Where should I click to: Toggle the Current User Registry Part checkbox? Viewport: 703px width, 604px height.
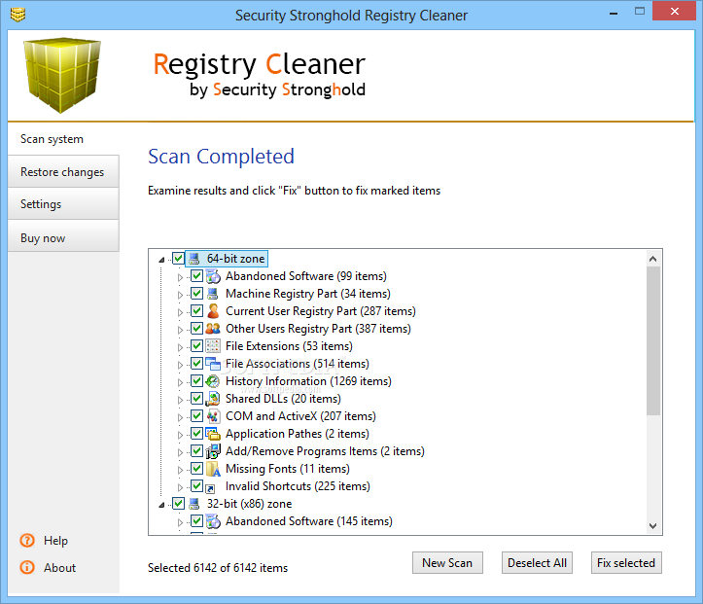196,310
